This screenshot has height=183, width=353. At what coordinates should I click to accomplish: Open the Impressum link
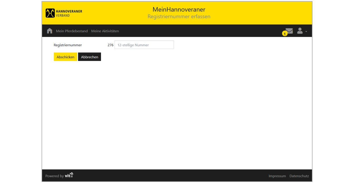click(277, 176)
